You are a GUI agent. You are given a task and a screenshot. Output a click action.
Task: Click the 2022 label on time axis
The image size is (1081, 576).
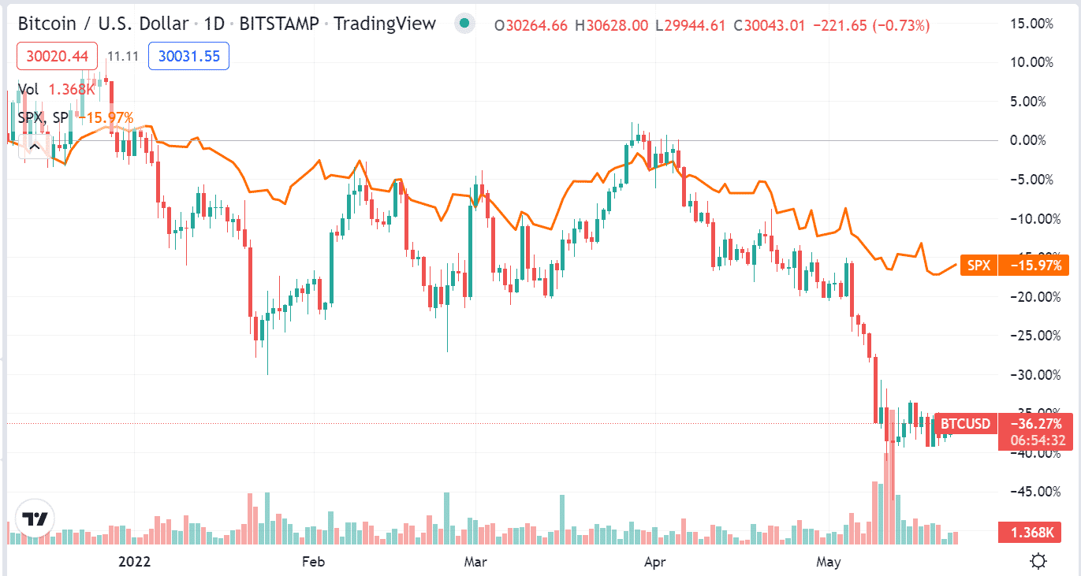pyautogui.click(x=133, y=562)
